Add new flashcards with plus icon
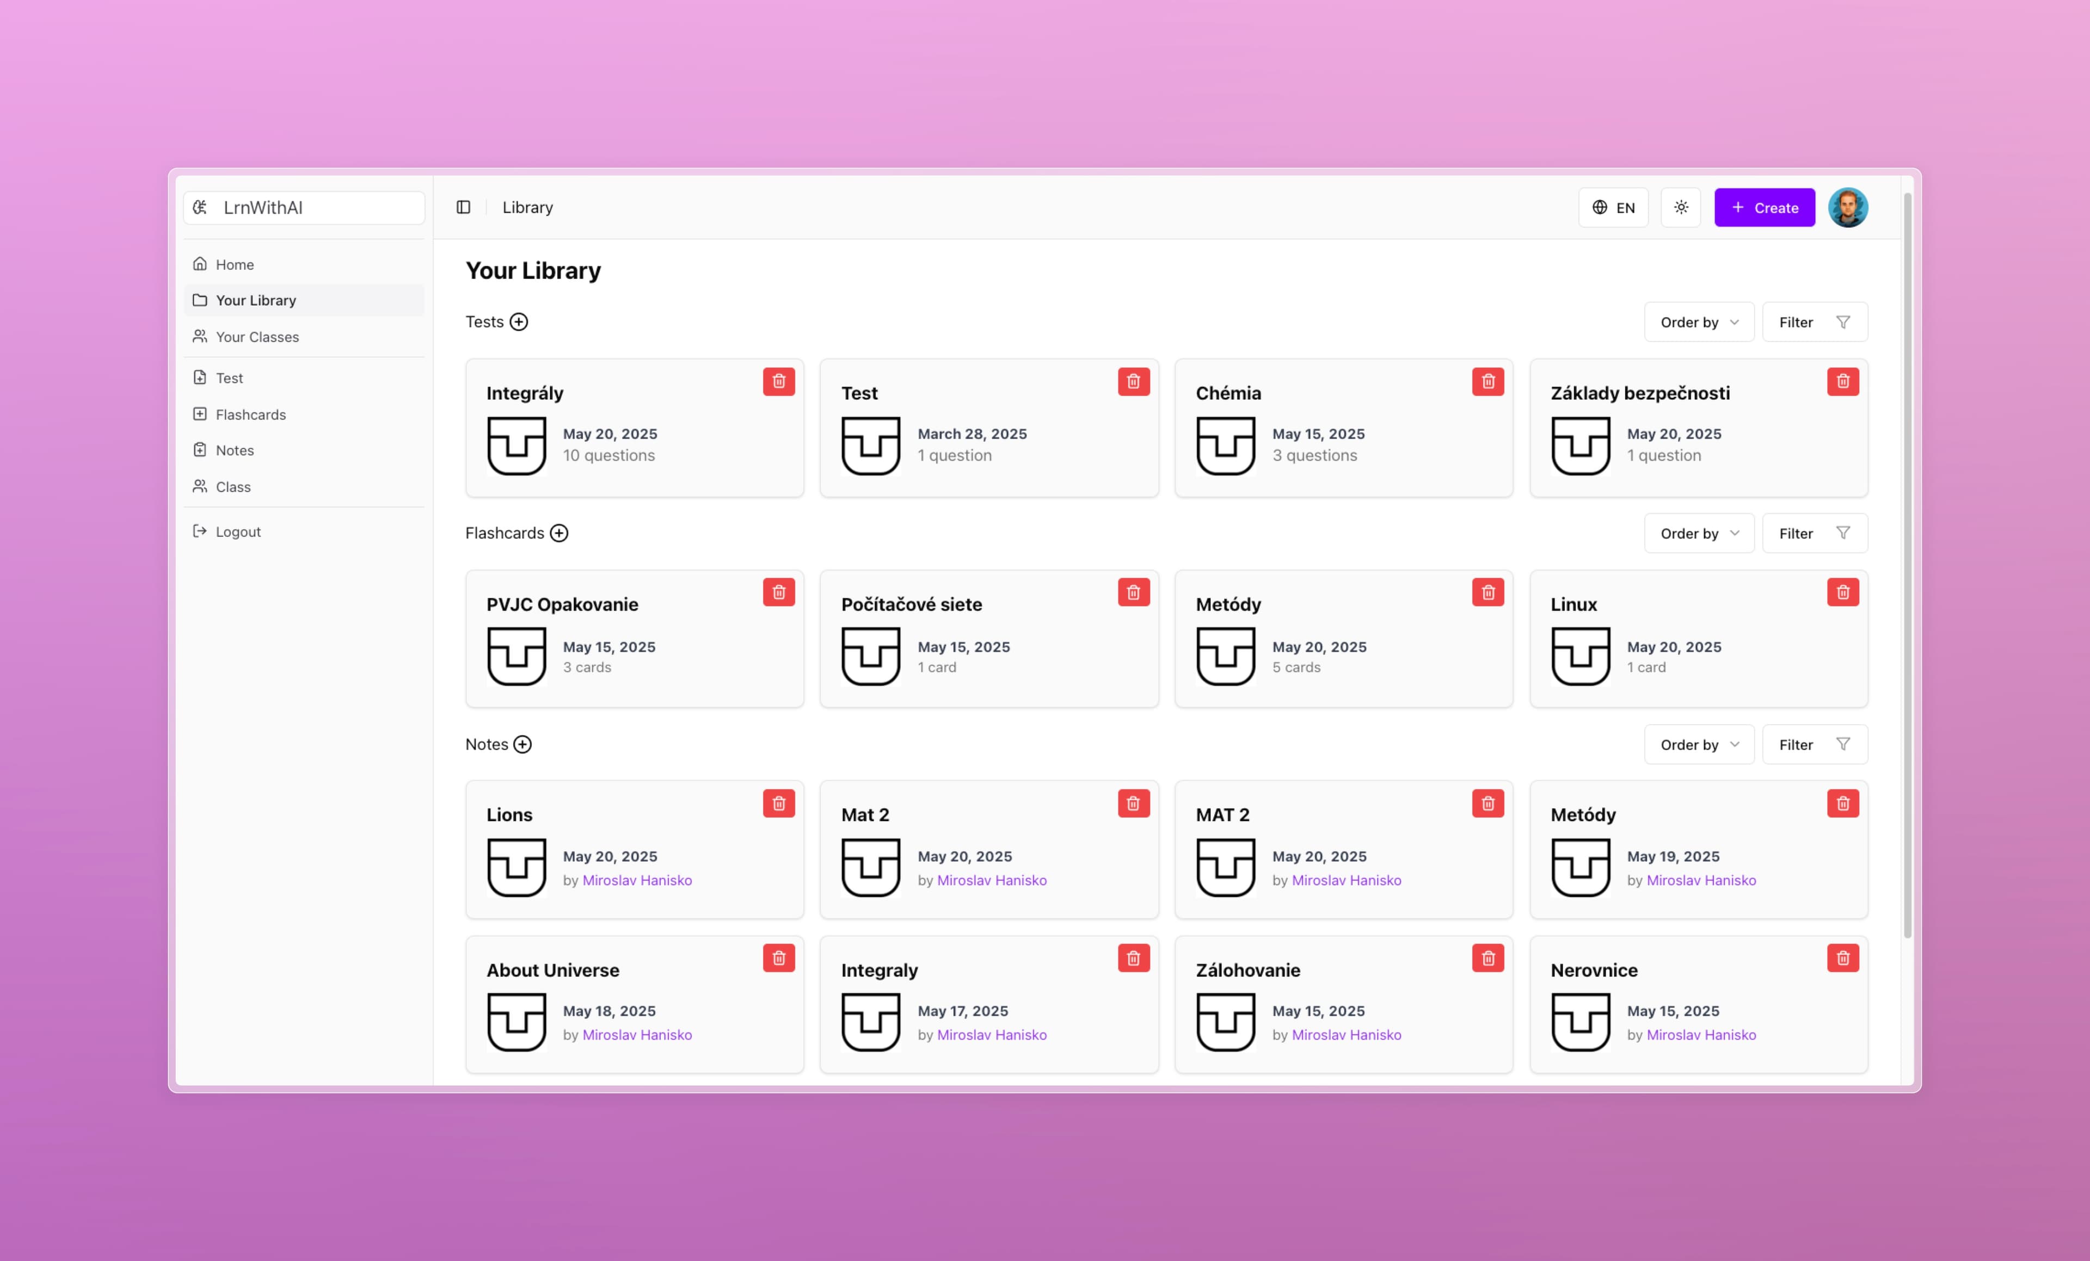2090x1261 pixels. click(559, 533)
